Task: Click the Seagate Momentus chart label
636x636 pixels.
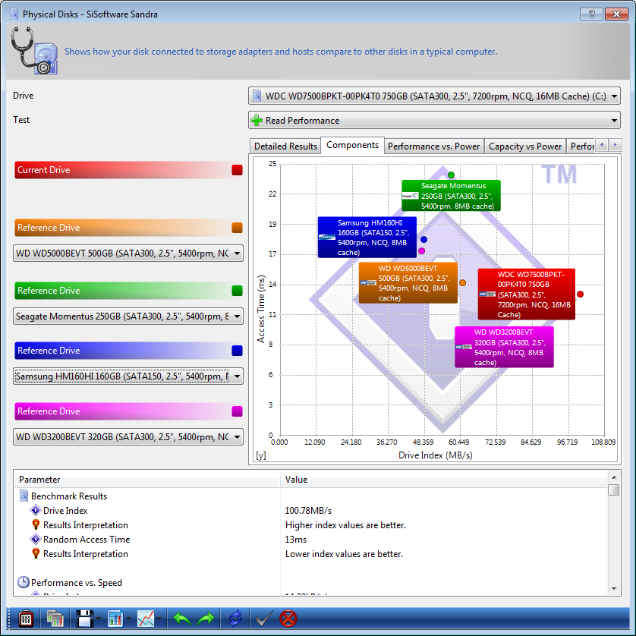Action: (451, 196)
